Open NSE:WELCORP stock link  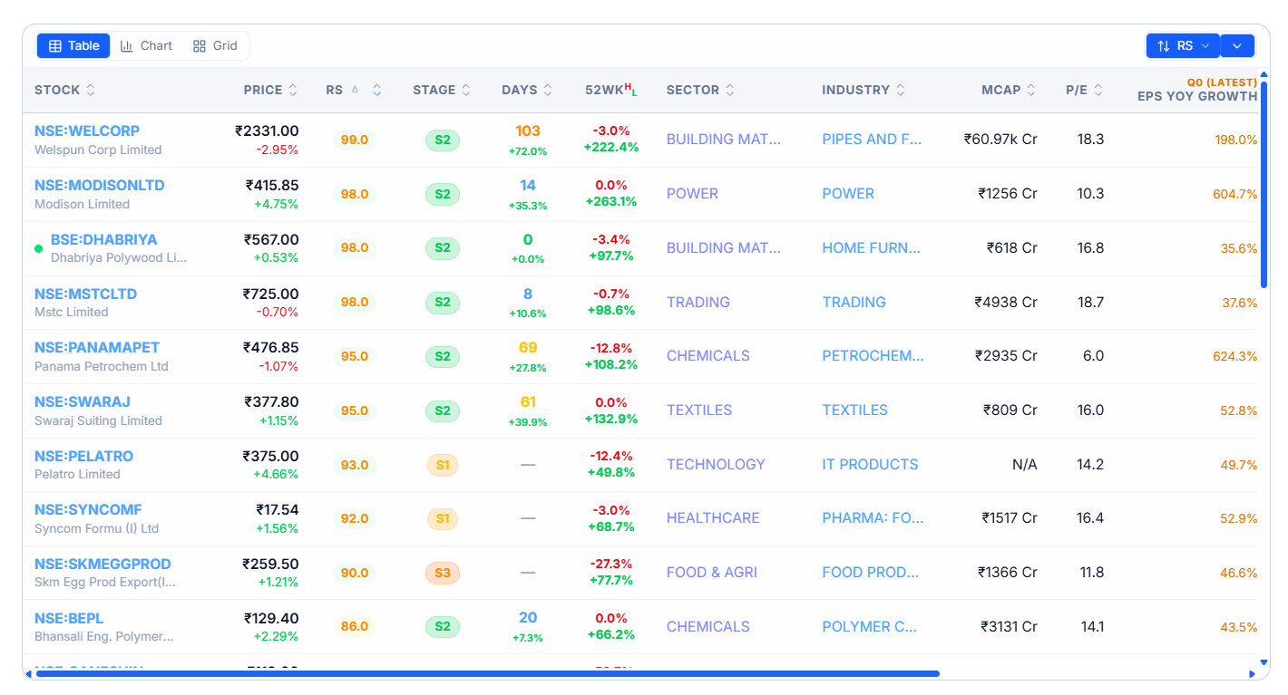pyautogui.click(x=87, y=130)
